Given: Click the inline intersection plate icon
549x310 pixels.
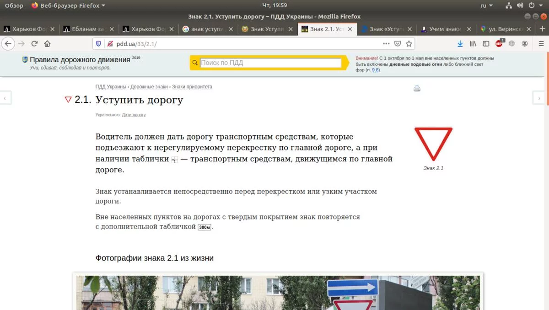Looking at the screenshot, I should (x=174, y=160).
